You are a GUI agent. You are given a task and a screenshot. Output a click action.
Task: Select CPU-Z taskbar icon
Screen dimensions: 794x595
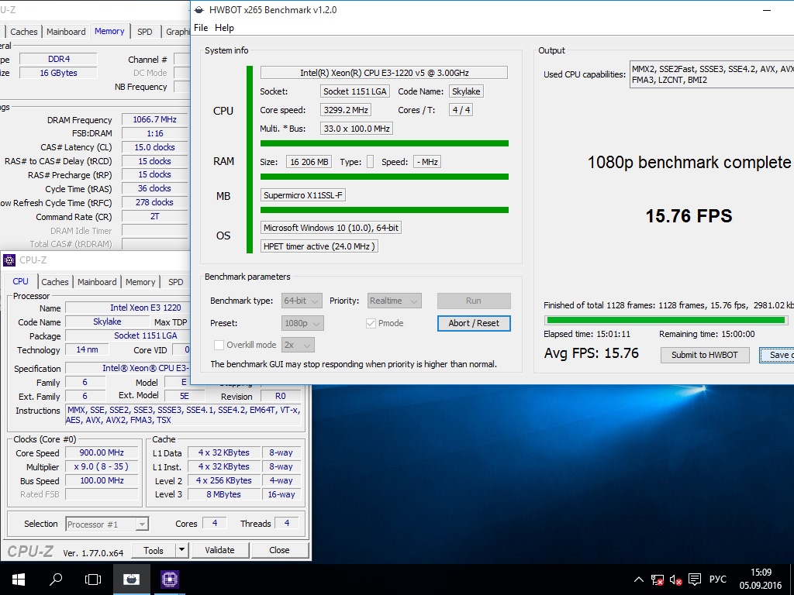(x=170, y=580)
